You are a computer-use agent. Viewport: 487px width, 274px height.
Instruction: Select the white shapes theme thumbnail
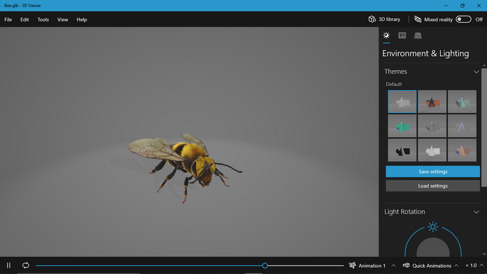(x=432, y=150)
